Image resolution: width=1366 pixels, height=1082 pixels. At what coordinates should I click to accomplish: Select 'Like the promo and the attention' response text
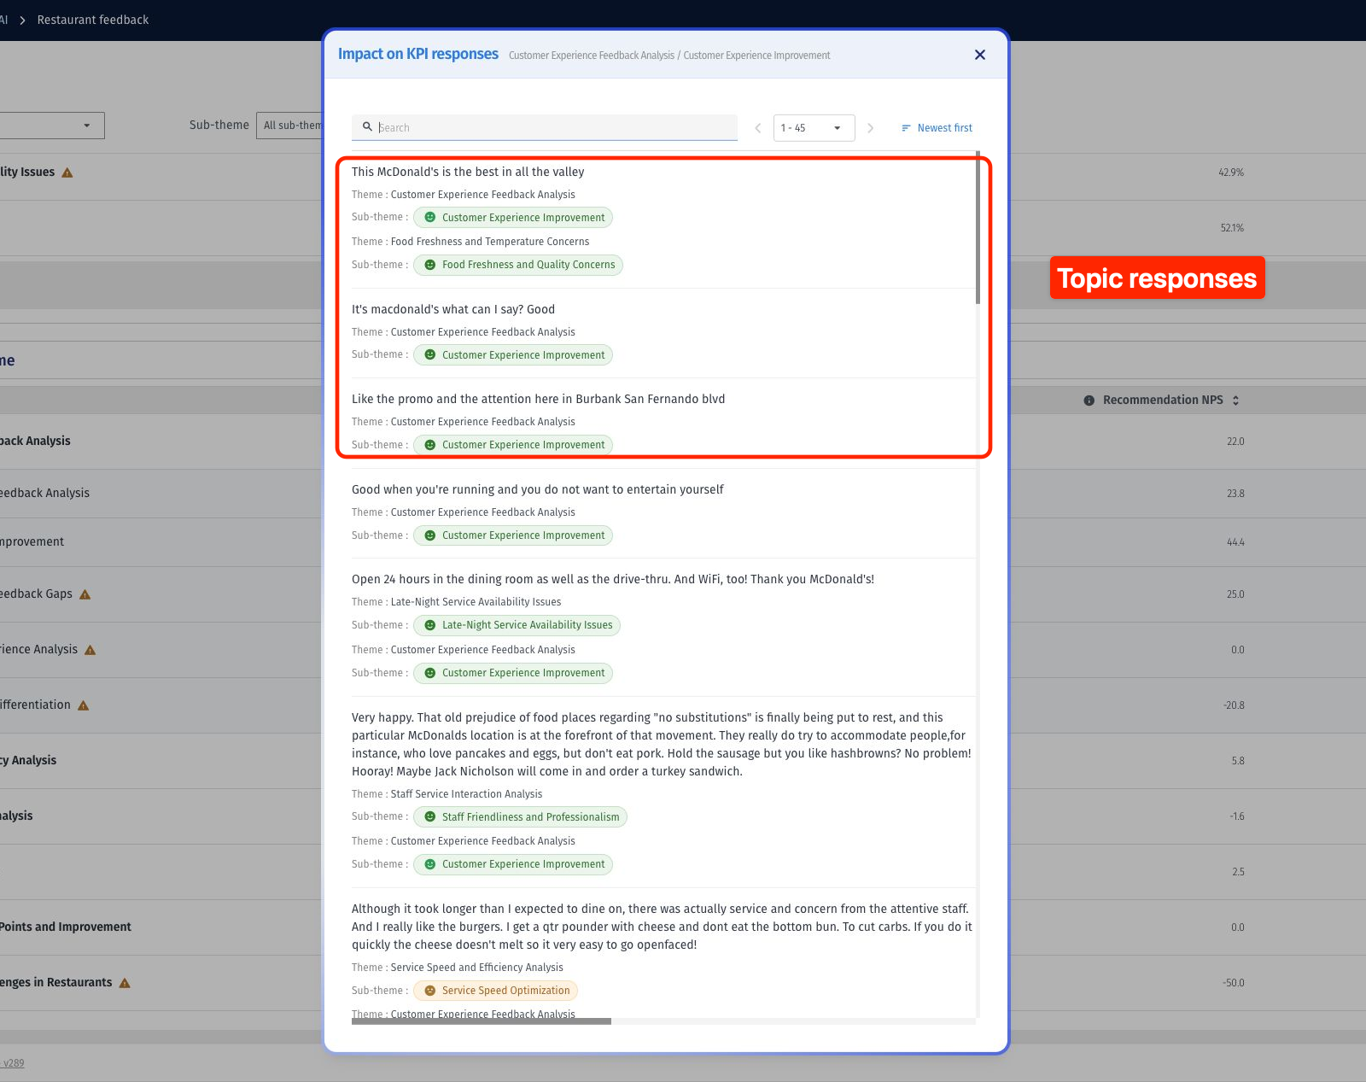538,399
